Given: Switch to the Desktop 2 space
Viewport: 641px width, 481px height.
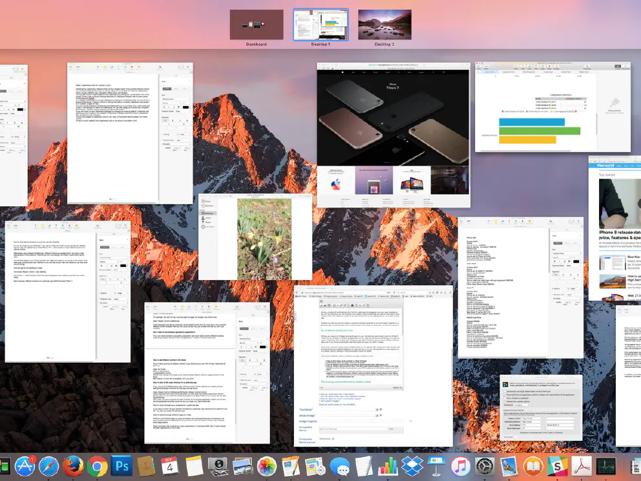Looking at the screenshot, I should pos(384,25).
